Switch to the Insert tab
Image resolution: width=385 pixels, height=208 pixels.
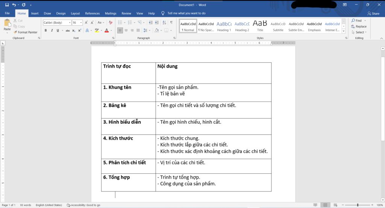pyautogui.click(x=35, y=14)
